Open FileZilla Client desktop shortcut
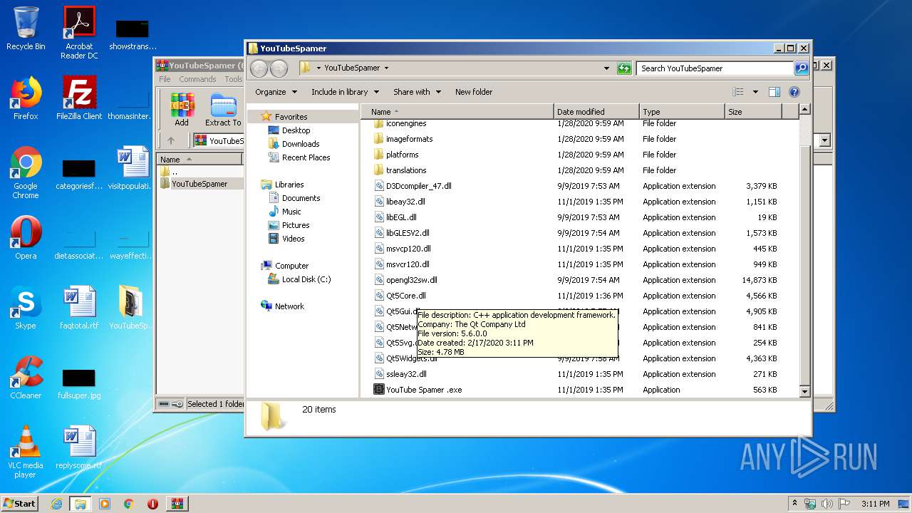Screen dimensions: 912x513 pyautogui.click(x=79, y=98)
